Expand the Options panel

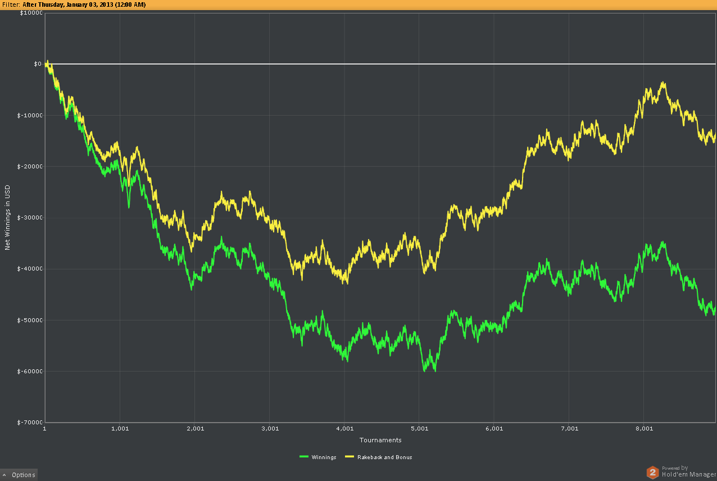(x=19, y=475)
